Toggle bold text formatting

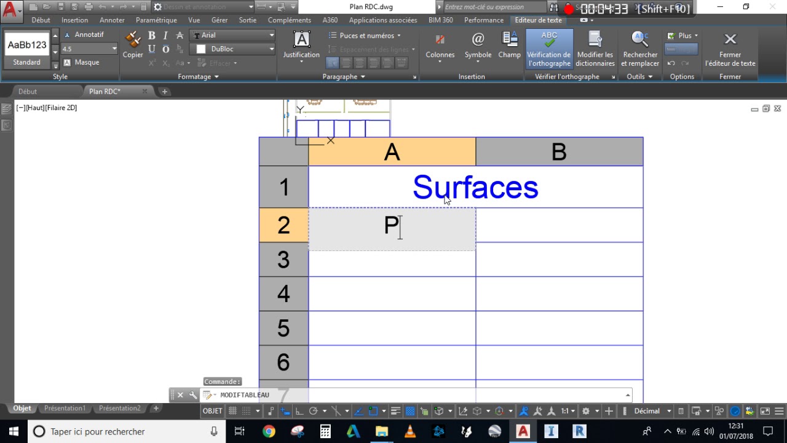[x=152, y=36]
